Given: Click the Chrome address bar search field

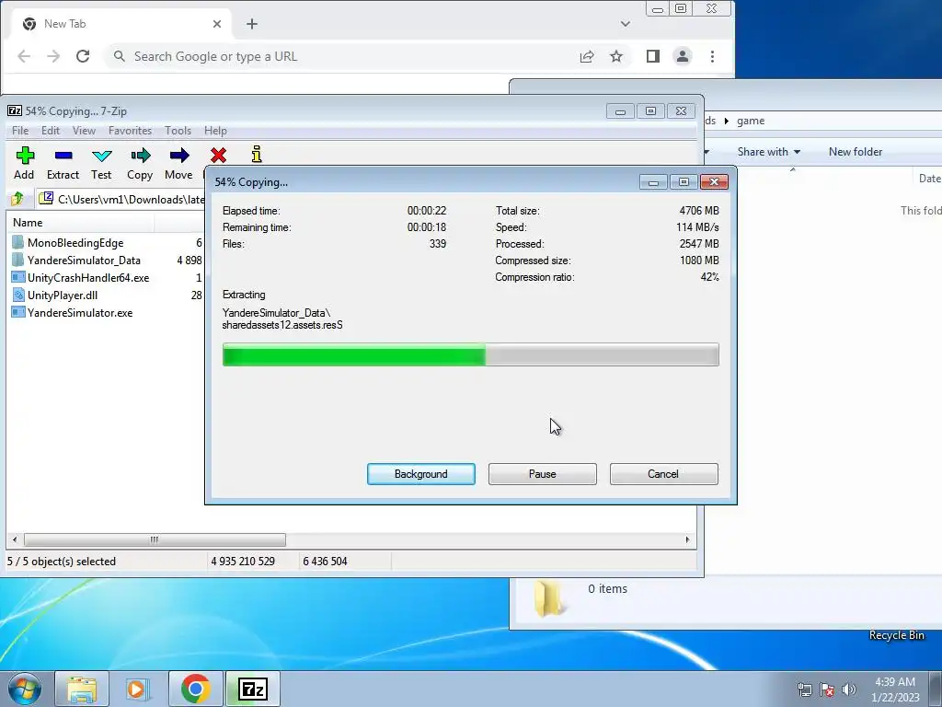Looking at the screenshot, I should tap(342, 56).
